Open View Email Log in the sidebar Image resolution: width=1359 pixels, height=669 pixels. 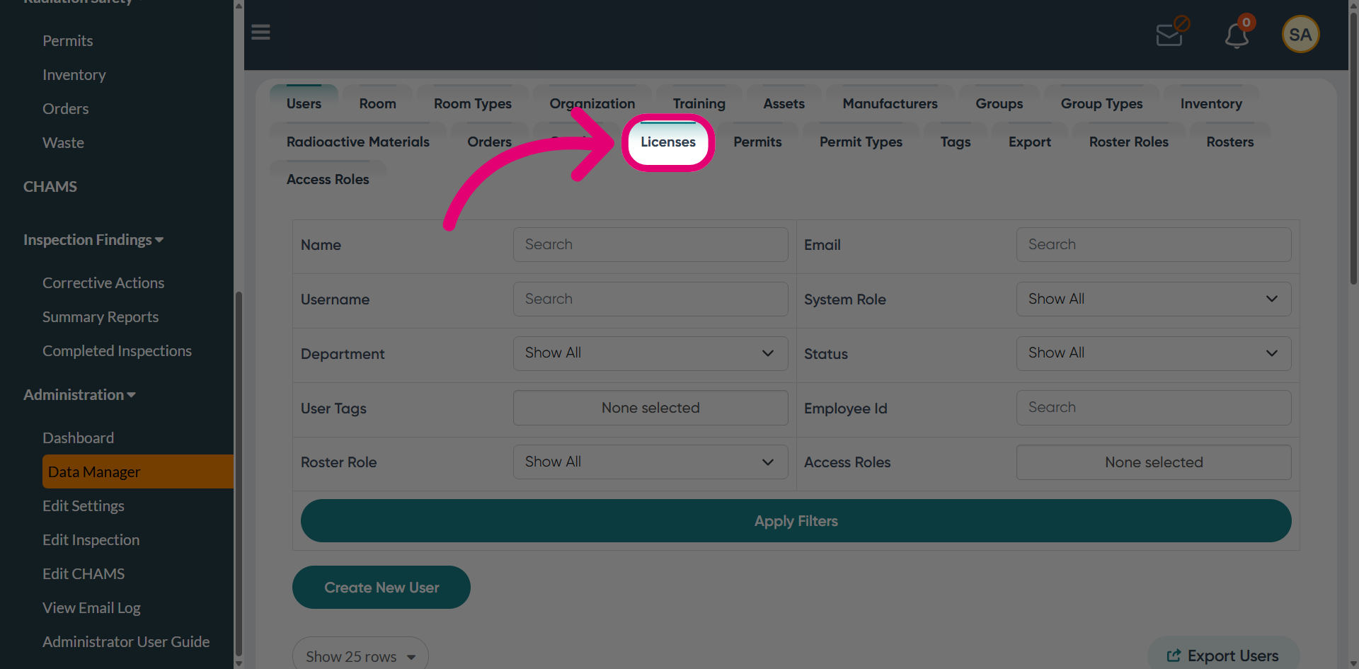tap(91, 608)
